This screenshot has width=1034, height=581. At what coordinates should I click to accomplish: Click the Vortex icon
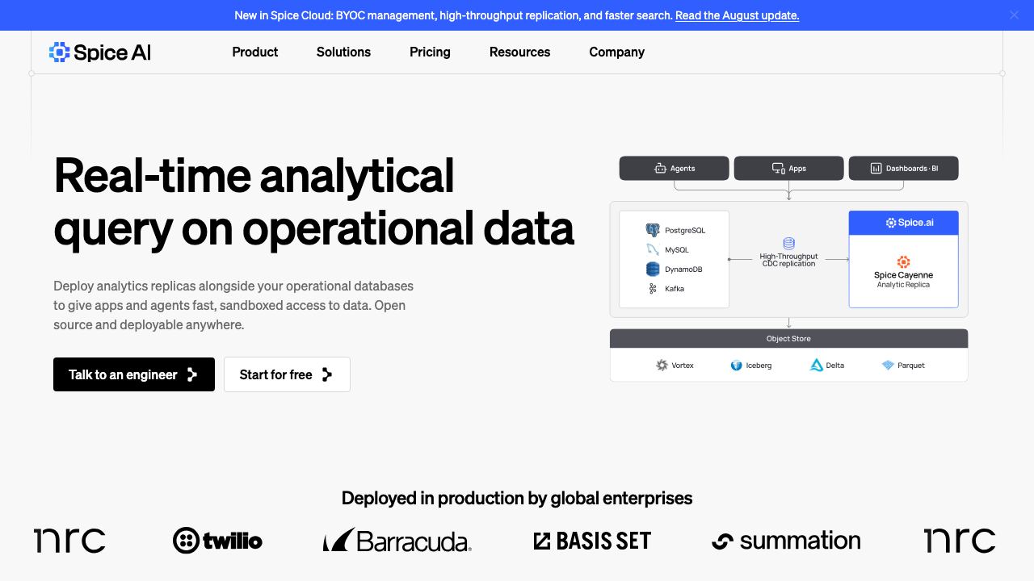click(662, 366)
